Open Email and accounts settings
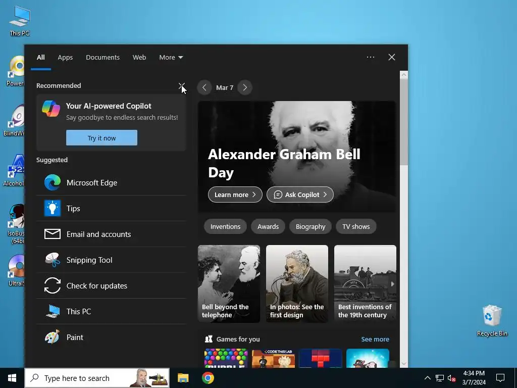517x388 pixels. (112, 234)
